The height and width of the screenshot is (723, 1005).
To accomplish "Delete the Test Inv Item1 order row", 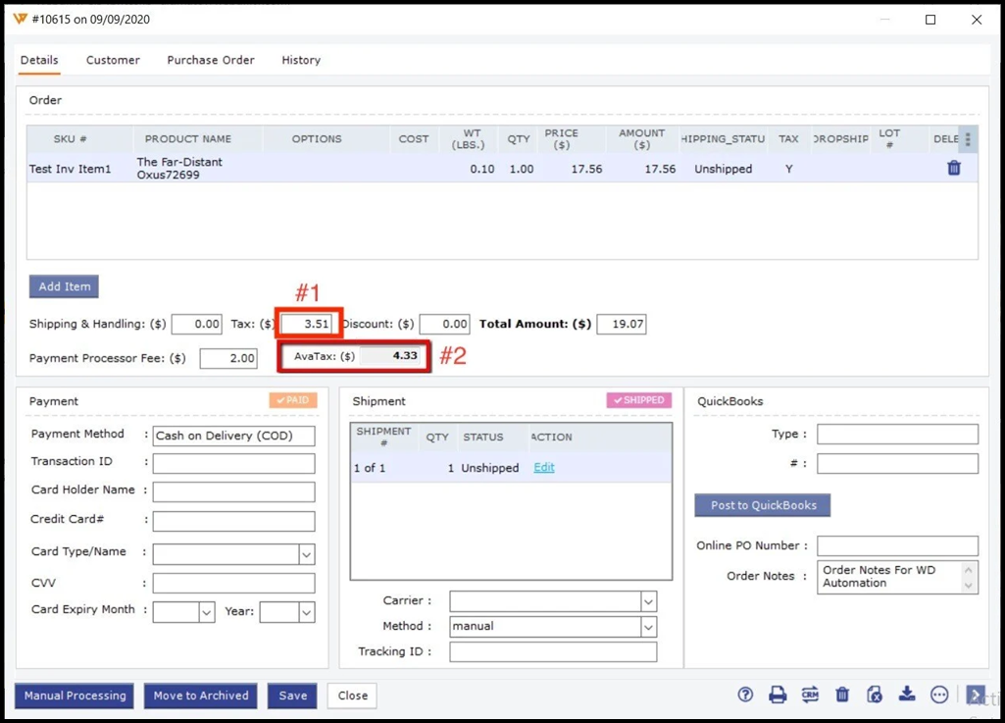I will [954, 169].
